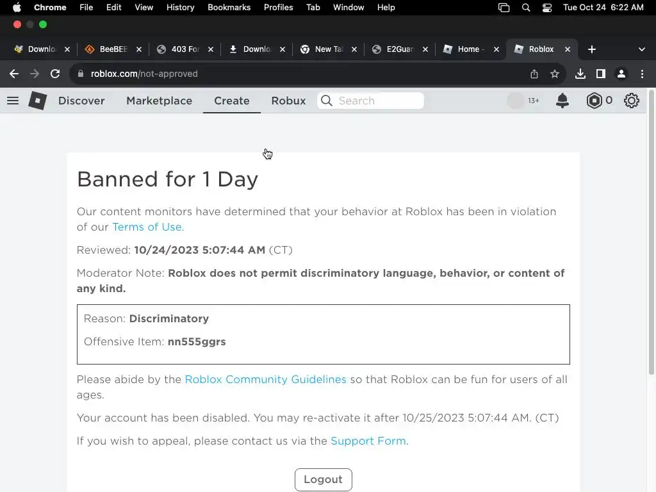The height and width of the screenshot is (492, 656).
Task: Click the Robux balance icon
Action: point(594,101)
